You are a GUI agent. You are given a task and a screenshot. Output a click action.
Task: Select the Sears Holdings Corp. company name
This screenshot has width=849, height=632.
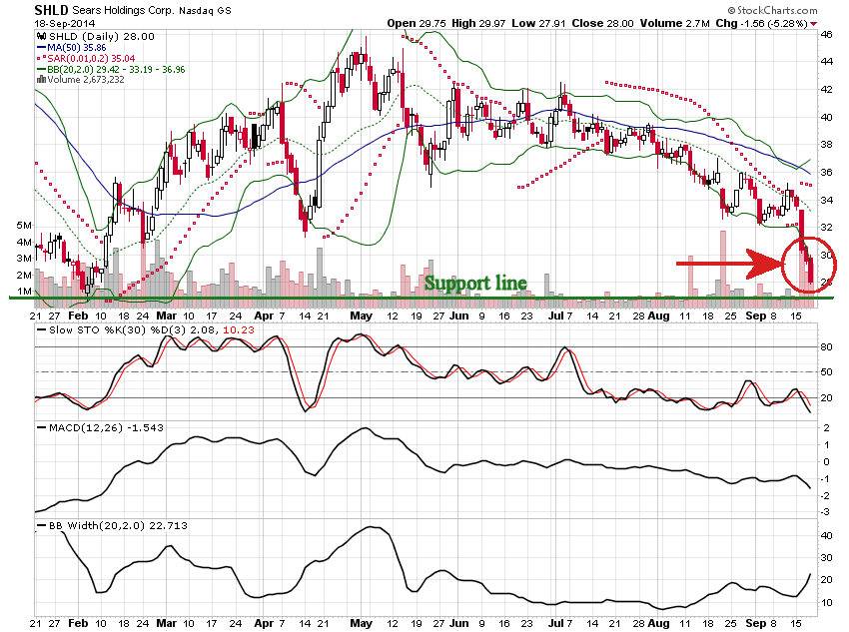(x=124, y=10)
